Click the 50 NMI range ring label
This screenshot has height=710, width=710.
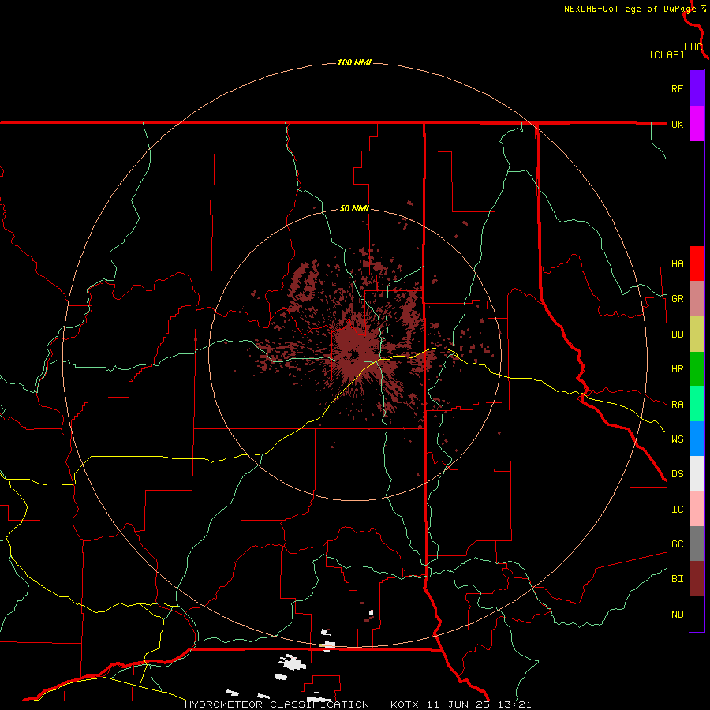[354, 209]
